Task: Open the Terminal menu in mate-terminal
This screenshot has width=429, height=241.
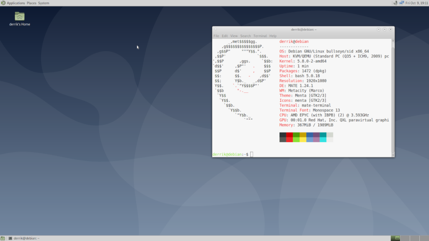Action: [260, 35]
